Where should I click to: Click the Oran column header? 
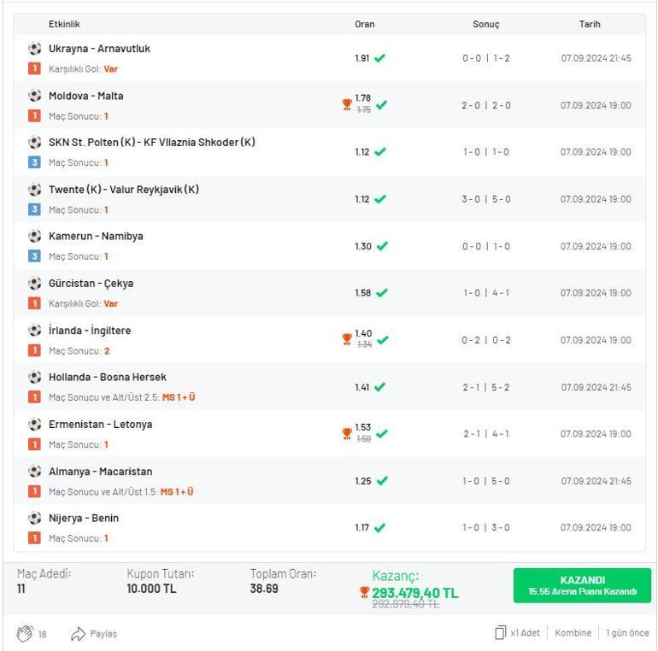tap(365, 25)
